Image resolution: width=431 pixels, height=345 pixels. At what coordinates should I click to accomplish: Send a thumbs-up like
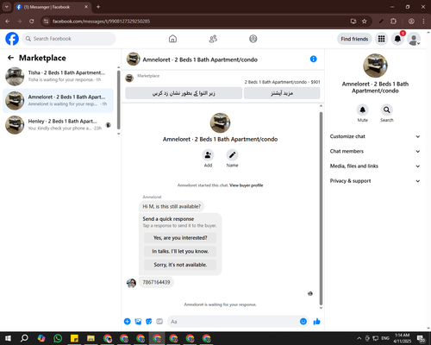click(x=316, y=322)
